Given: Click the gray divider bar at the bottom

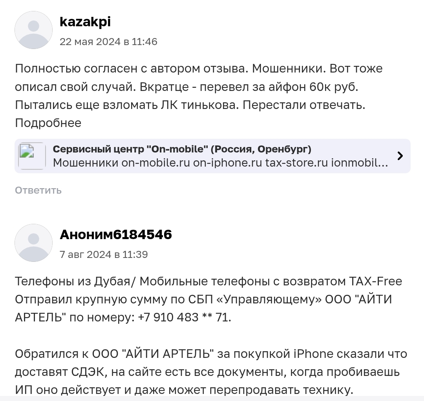Looking at the screenshot, I should pos(212,399).
